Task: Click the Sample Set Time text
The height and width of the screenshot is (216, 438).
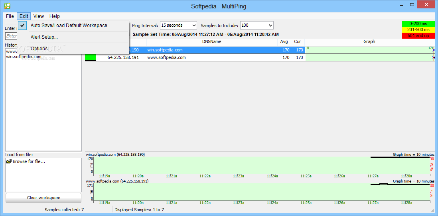Action: coord(205,35)
